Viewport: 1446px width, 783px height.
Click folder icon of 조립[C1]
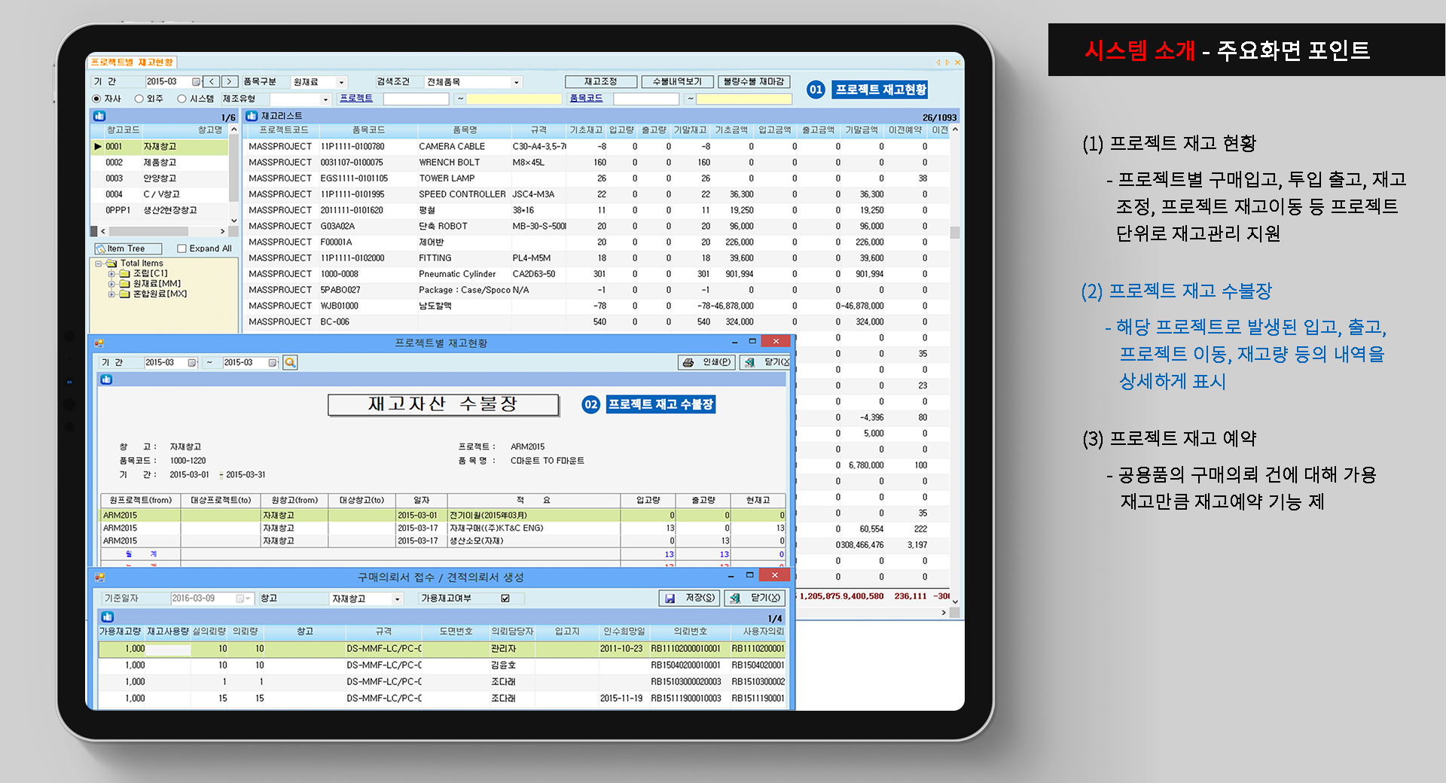coord(125,273)
